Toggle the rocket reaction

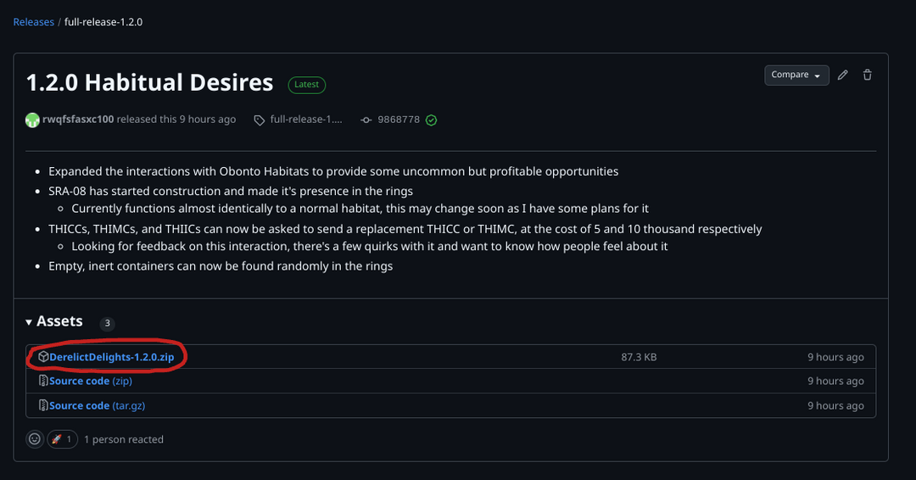click(62, 439)
